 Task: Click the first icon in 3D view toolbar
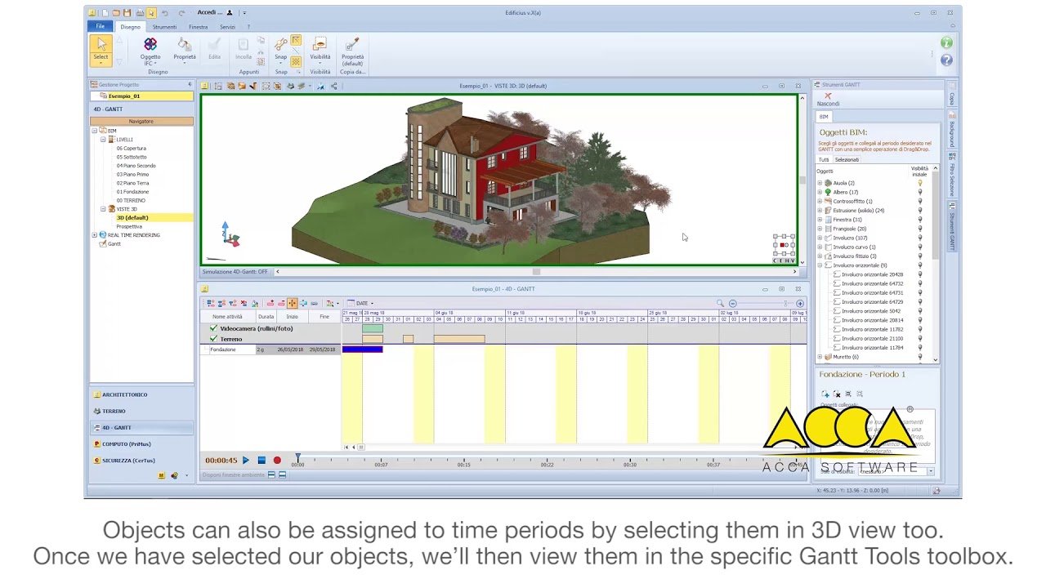pyautogui.click(x=206, y=86)
